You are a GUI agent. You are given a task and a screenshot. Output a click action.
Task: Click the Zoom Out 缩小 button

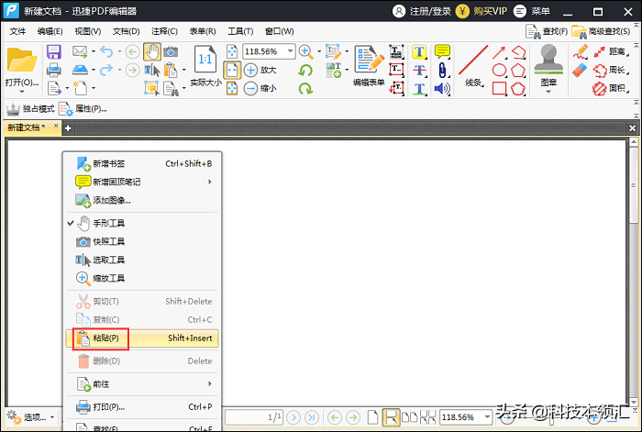(260, 88)
